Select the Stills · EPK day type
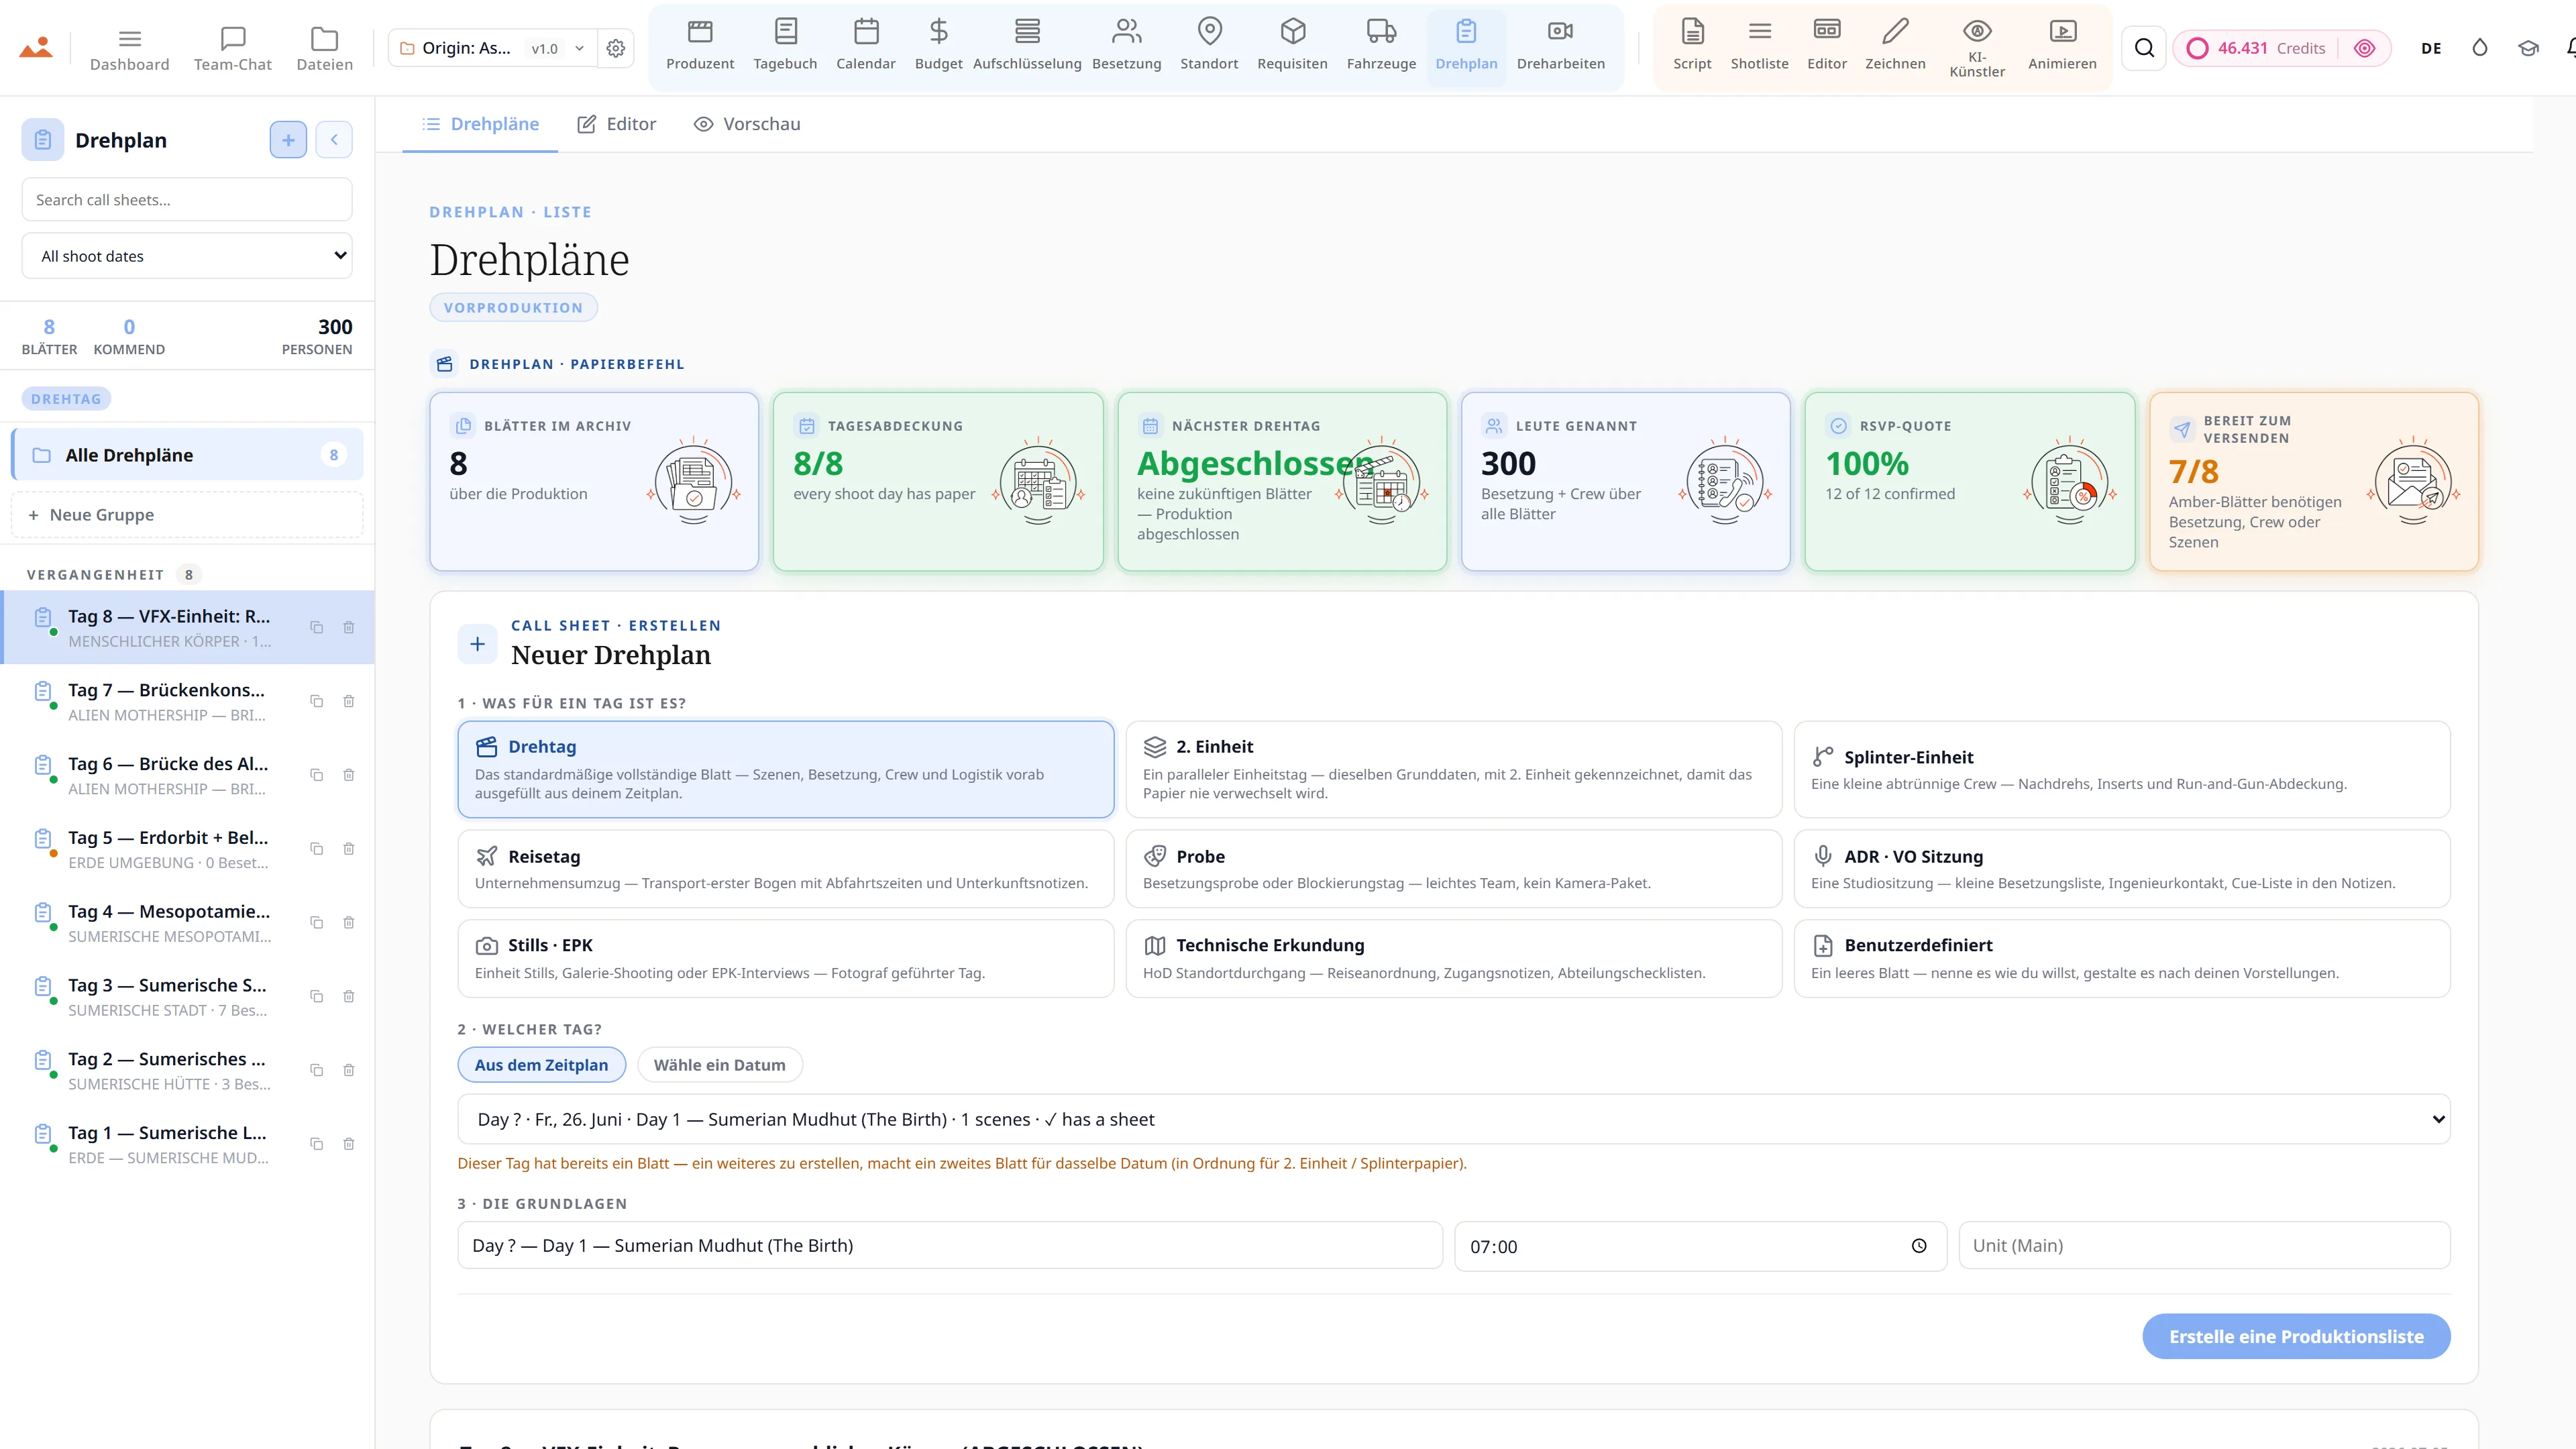Screen dimensions: 2576x1449 (x=786, y=958)
